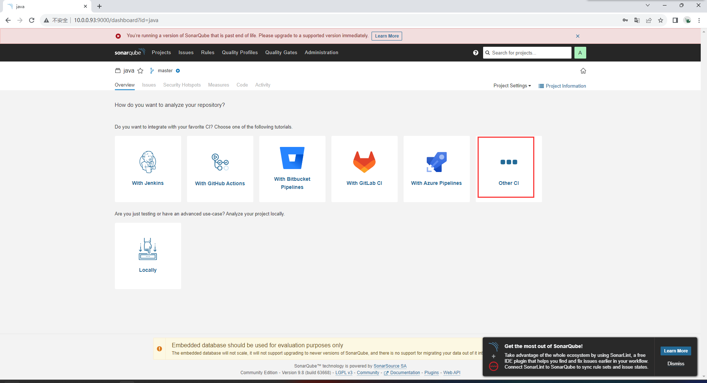This screenshot has width=707, height=383.
Task: Choose the Other CI option
Action: (509, 169)
